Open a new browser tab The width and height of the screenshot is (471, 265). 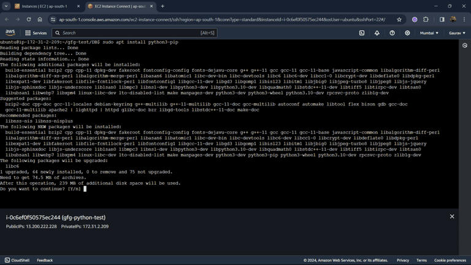click(163, 6)
